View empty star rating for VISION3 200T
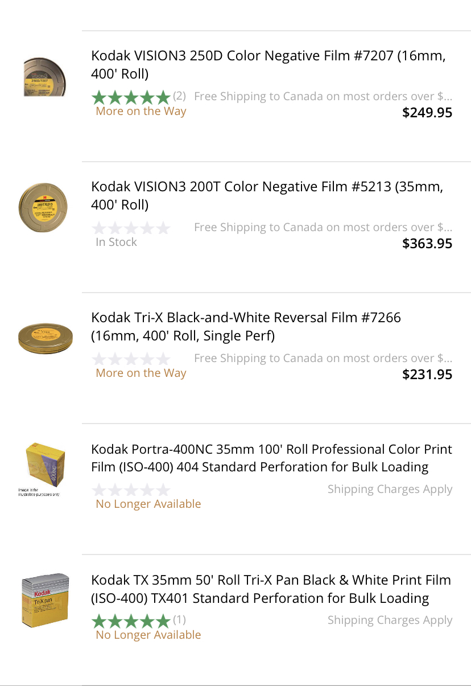 [x=131, y=228]
